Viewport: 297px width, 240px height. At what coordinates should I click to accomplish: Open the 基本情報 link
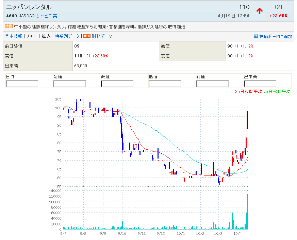pyautogui.click(x=14, y=36)
